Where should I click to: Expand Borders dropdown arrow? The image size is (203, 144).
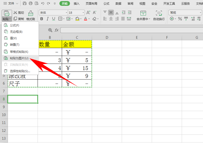coord(64,19)
